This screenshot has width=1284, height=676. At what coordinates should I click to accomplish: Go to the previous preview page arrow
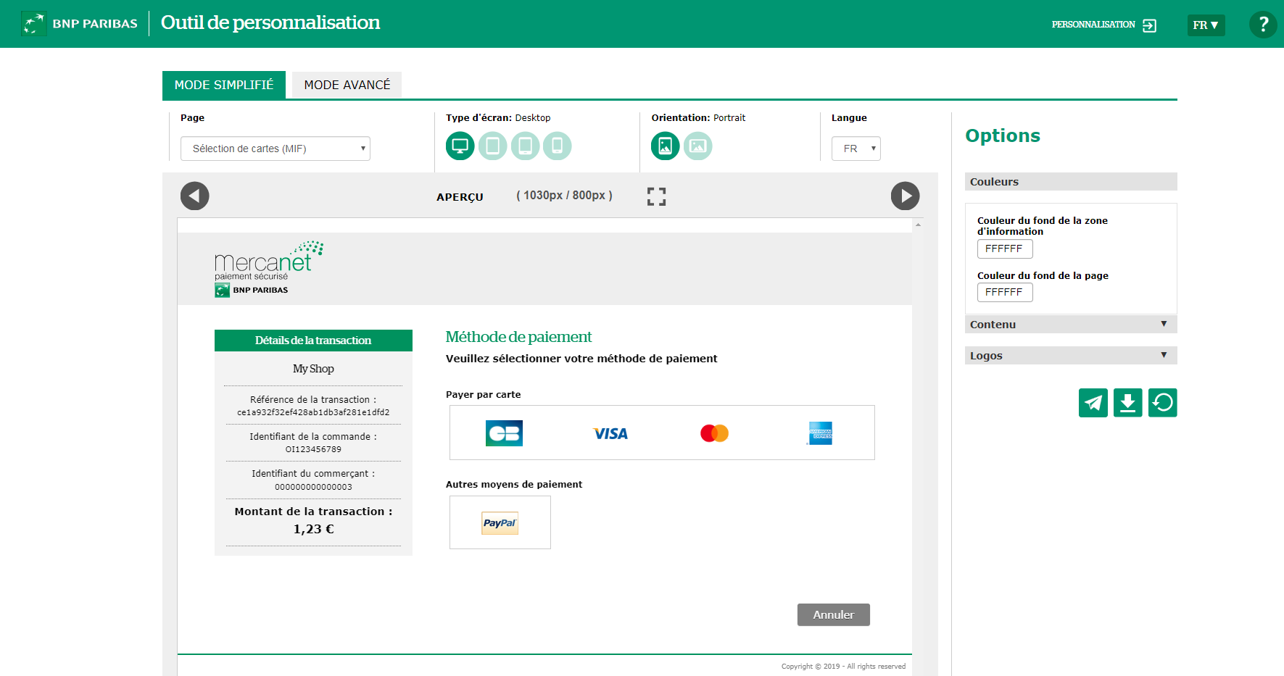click(194, 196)
